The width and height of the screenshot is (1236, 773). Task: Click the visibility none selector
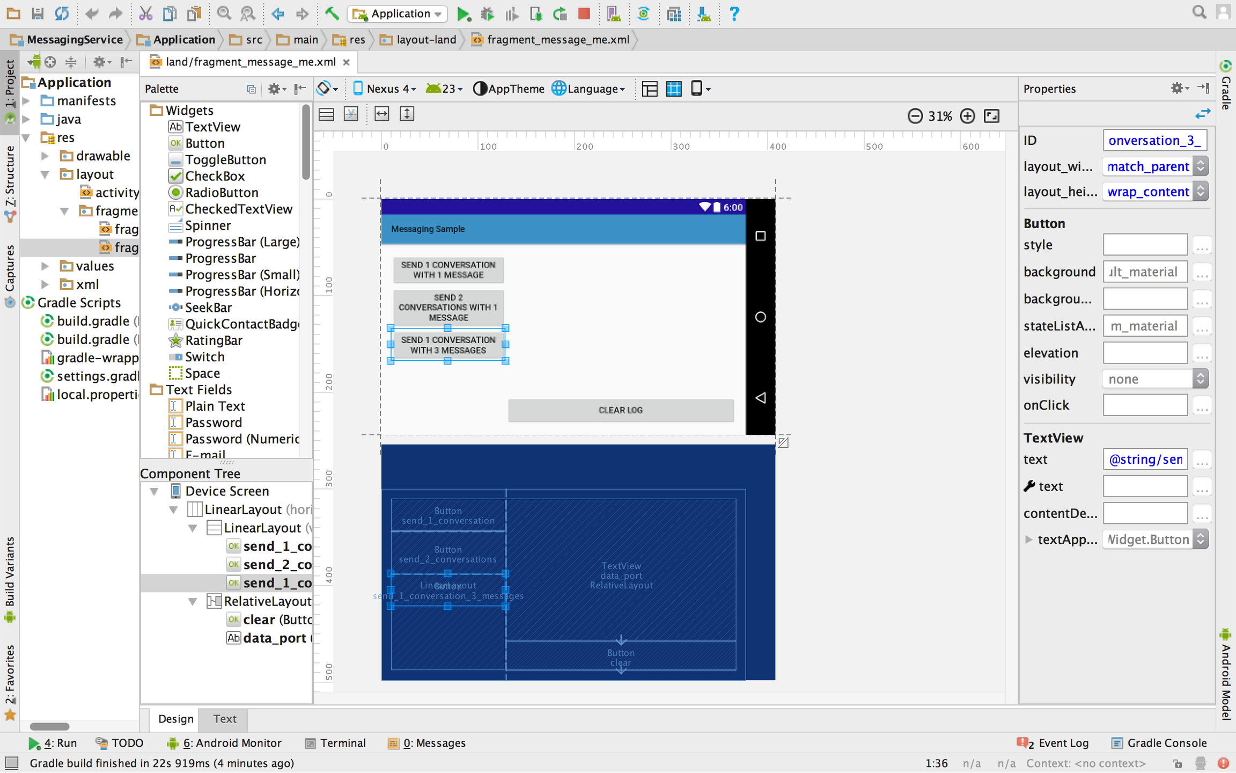click(x=1156, y=379)
